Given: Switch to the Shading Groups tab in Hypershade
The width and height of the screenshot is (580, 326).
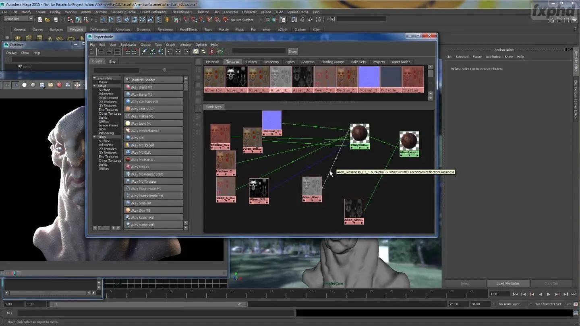Looking at the screenshot, I should (333, 62).
